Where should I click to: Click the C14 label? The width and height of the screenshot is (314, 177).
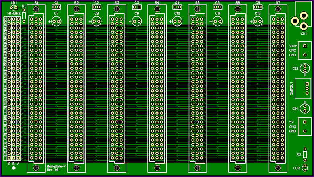tap(295, 109)
